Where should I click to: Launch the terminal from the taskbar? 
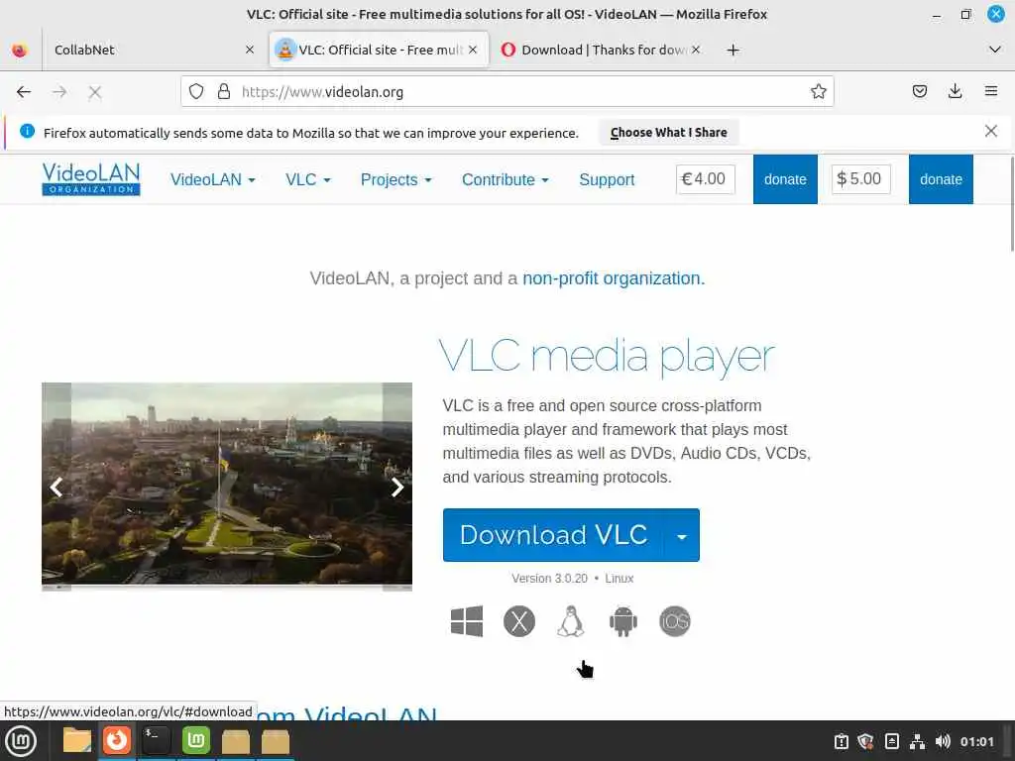[x=156, y=740]
